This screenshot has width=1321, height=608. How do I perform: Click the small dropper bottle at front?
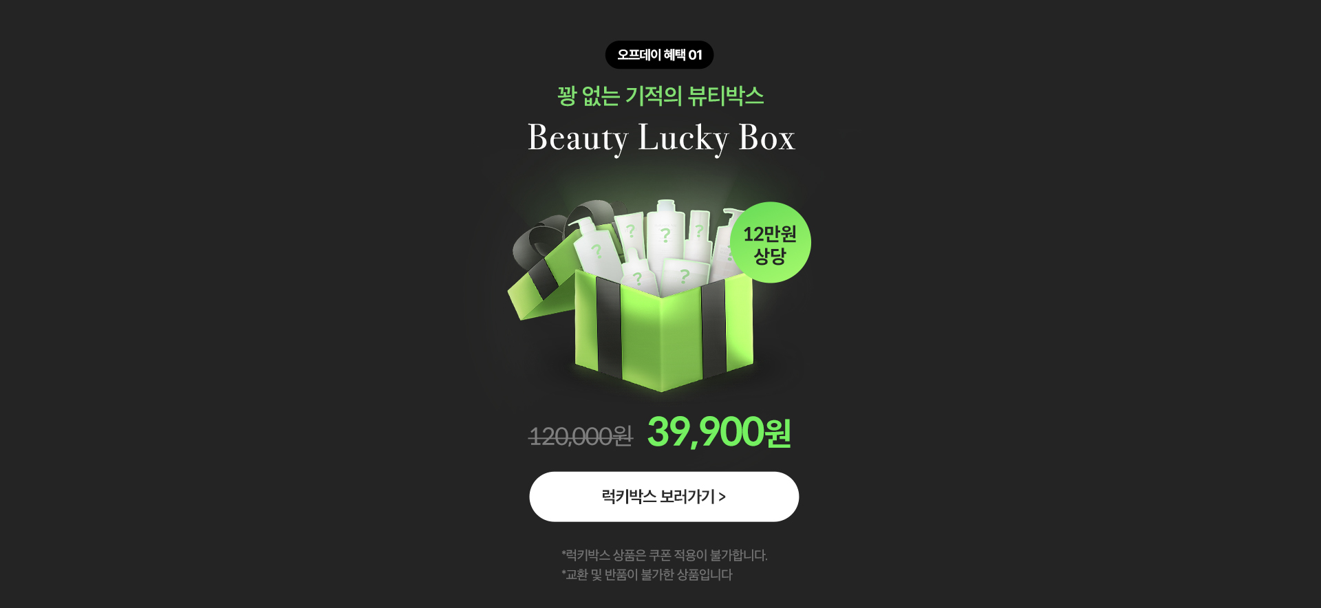coord(637,272)
